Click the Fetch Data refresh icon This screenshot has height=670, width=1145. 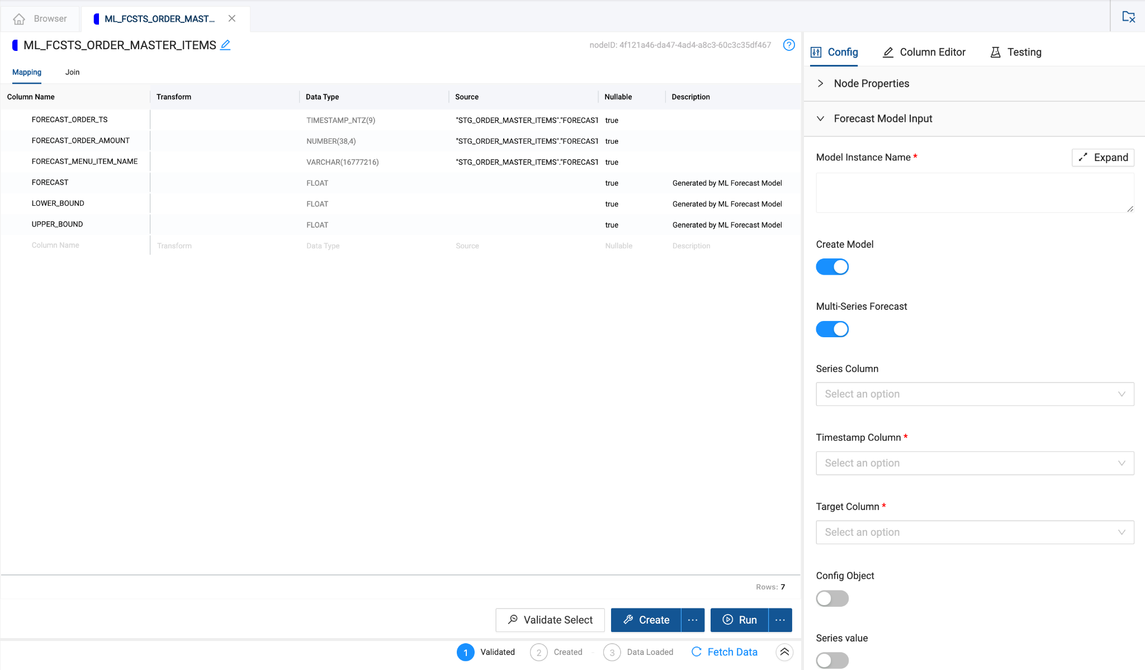click(x=697, y=652)
